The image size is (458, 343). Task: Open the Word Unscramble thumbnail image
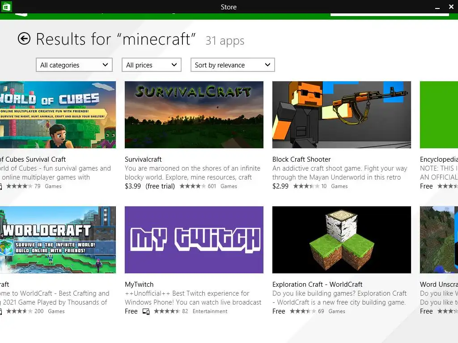pos(439,240)
